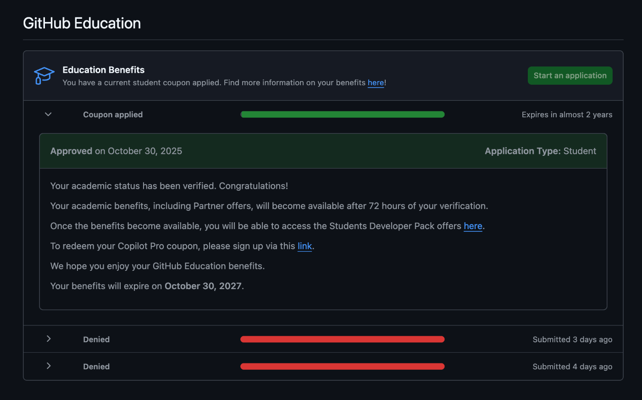This screenshot has width=642, height=400.
Task: Click the Coupon applied label
Action: pyautogui.click(x=113, y=115)
